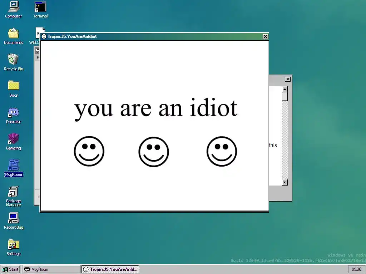The width and height of the screenshot is (366, 274).
Task: Click the smiley icon in Trojan window title bar
Action: click(x=44, y=36)
